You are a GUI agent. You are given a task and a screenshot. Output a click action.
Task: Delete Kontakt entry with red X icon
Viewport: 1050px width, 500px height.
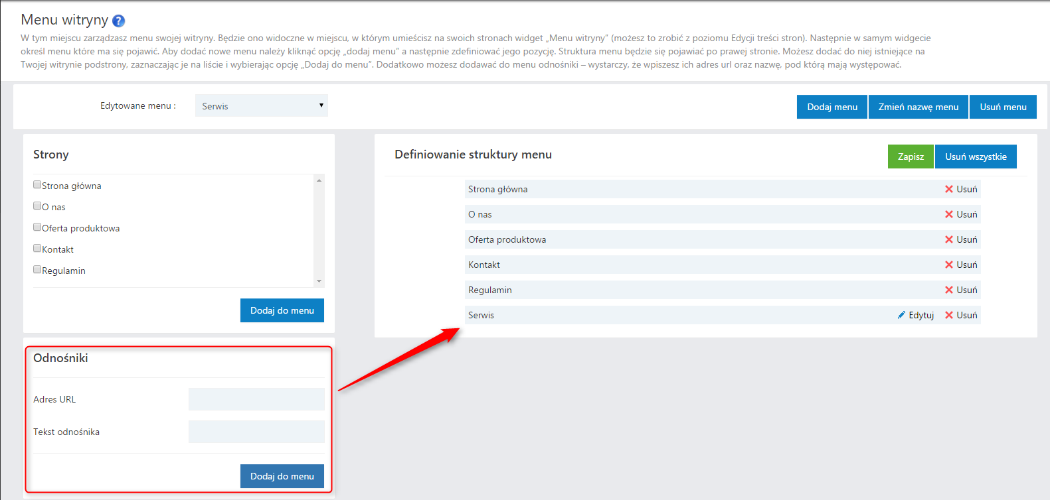pos(949,265)
